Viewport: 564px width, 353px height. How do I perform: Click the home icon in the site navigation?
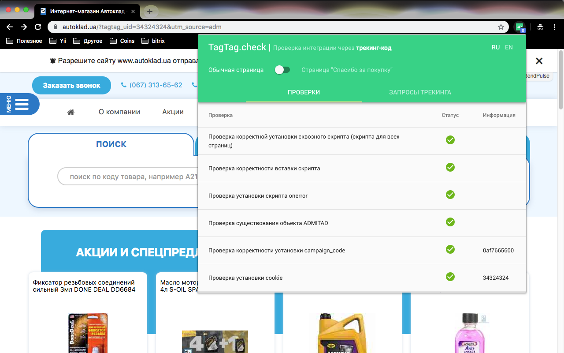click(x=70, y=112)
